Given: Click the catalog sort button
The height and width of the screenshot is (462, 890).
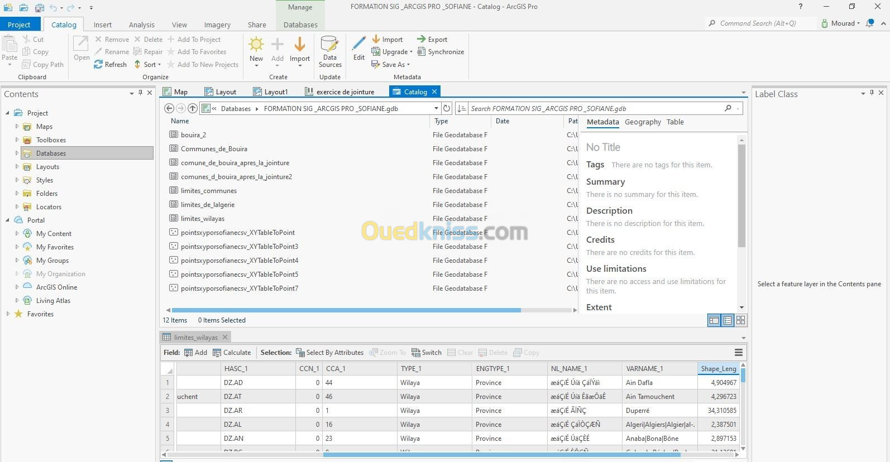Looking at the screenshot, I should [461, 108].
